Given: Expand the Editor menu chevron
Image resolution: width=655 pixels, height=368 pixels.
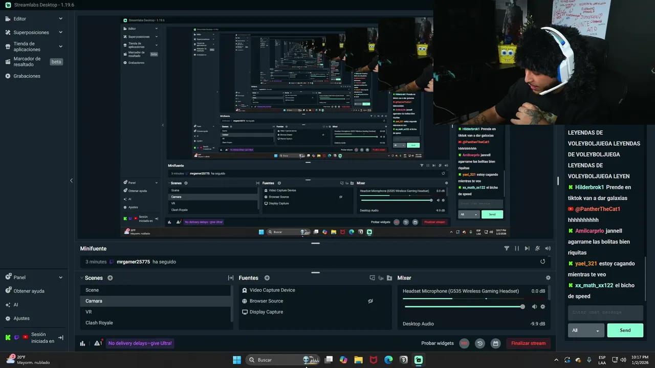Looking at the screenshot, I should 60,19.
